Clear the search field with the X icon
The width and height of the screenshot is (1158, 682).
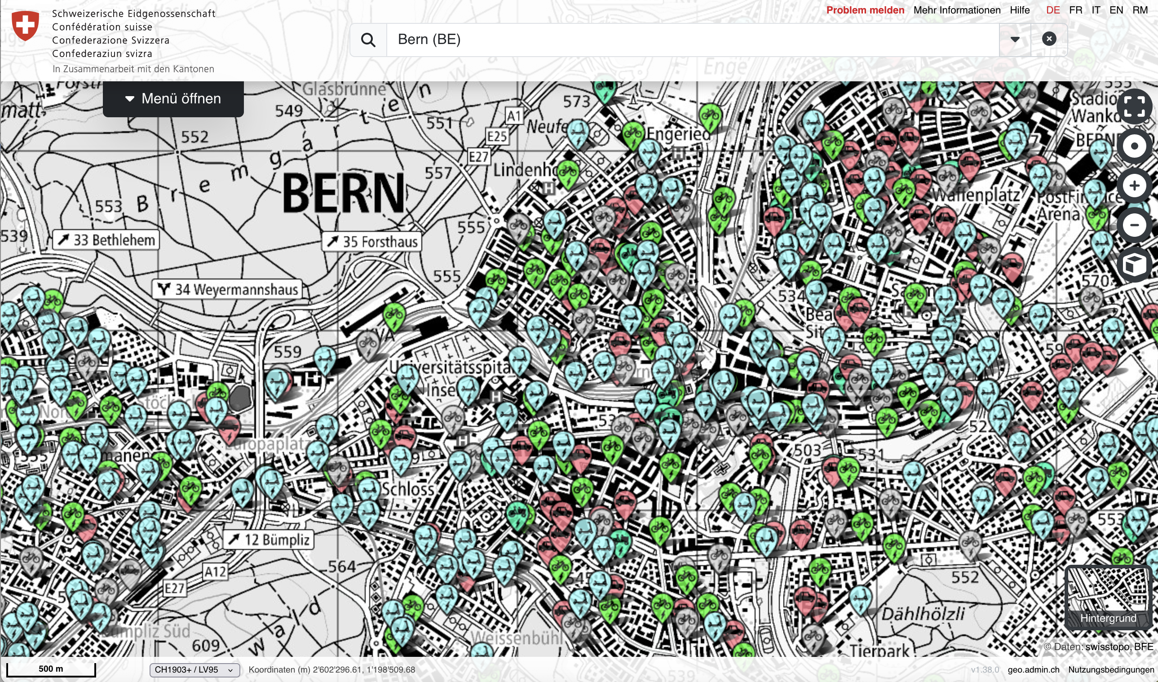1049,39
